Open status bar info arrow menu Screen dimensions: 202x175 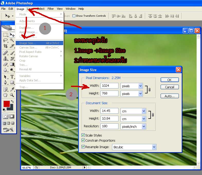coord(85,167)
